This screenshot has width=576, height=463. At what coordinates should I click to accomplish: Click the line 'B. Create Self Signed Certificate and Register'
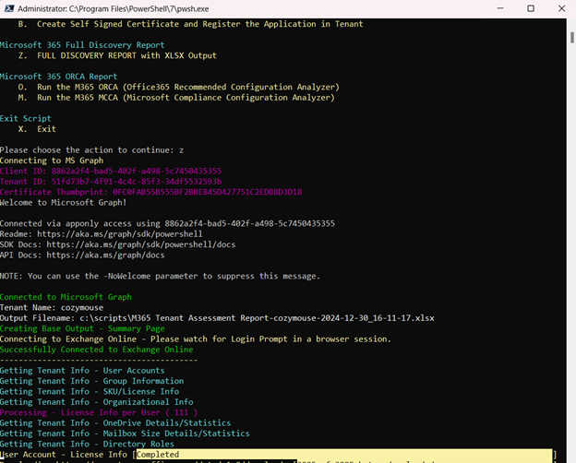pyautogui.click(x=191, y=24)
